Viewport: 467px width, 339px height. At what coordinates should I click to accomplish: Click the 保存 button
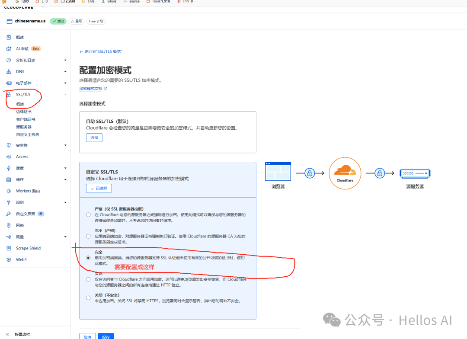(106, 336)
